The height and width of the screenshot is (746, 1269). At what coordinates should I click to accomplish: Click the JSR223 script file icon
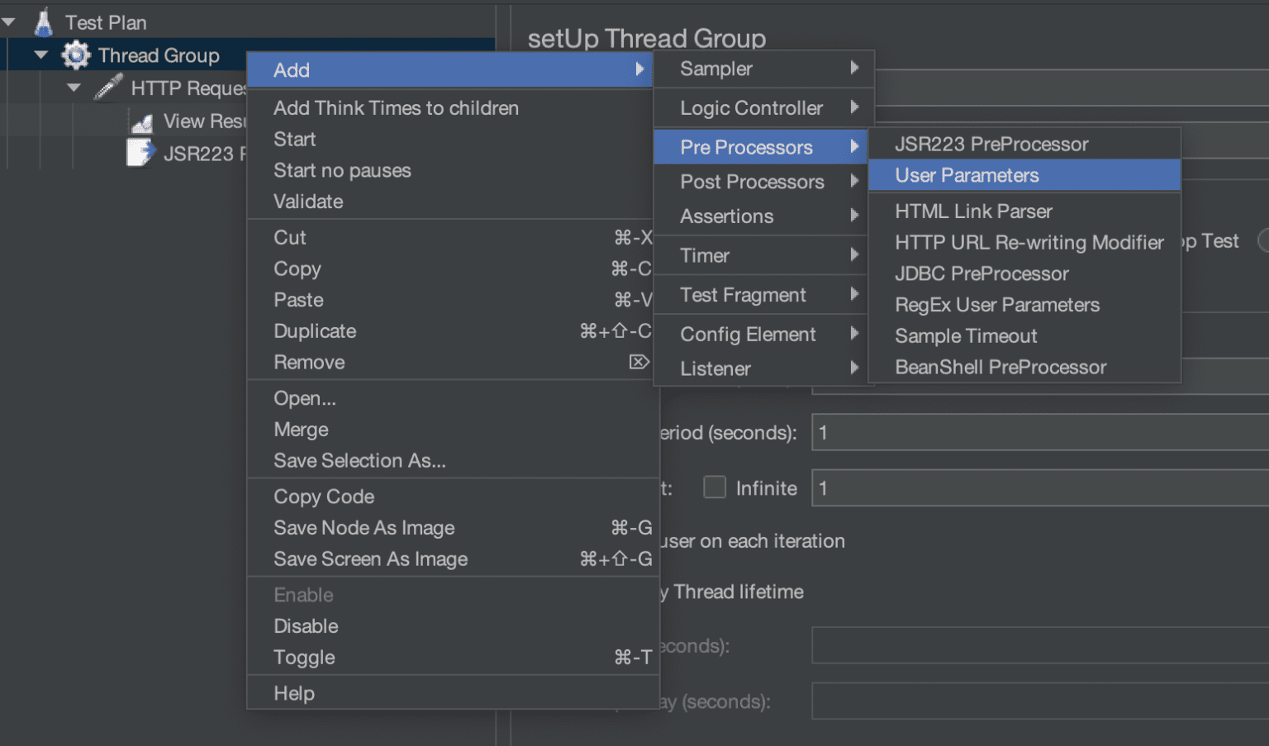tap(140, 153)
